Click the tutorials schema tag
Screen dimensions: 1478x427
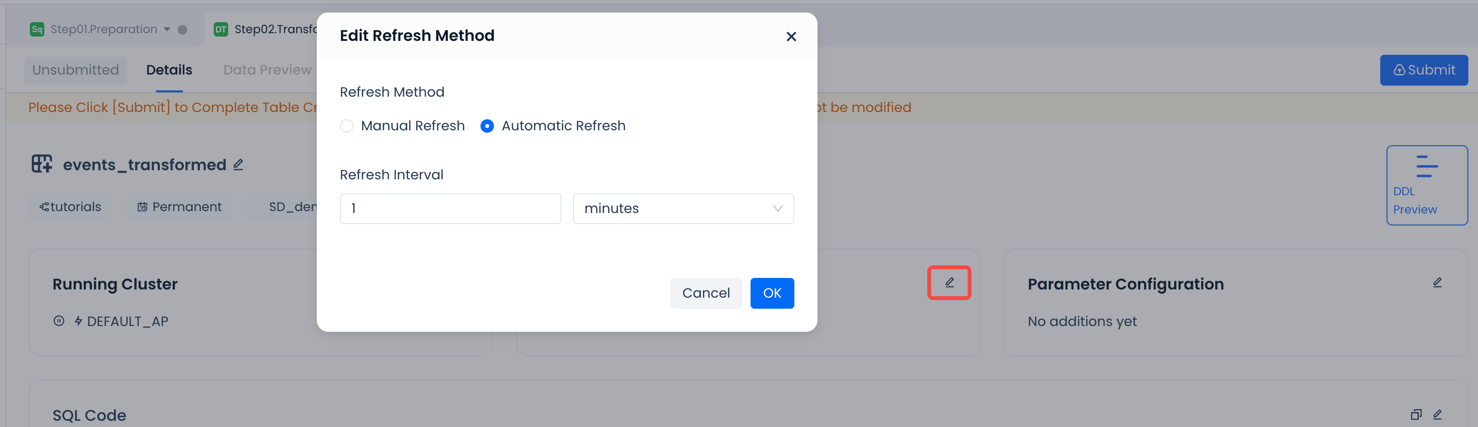70,207
